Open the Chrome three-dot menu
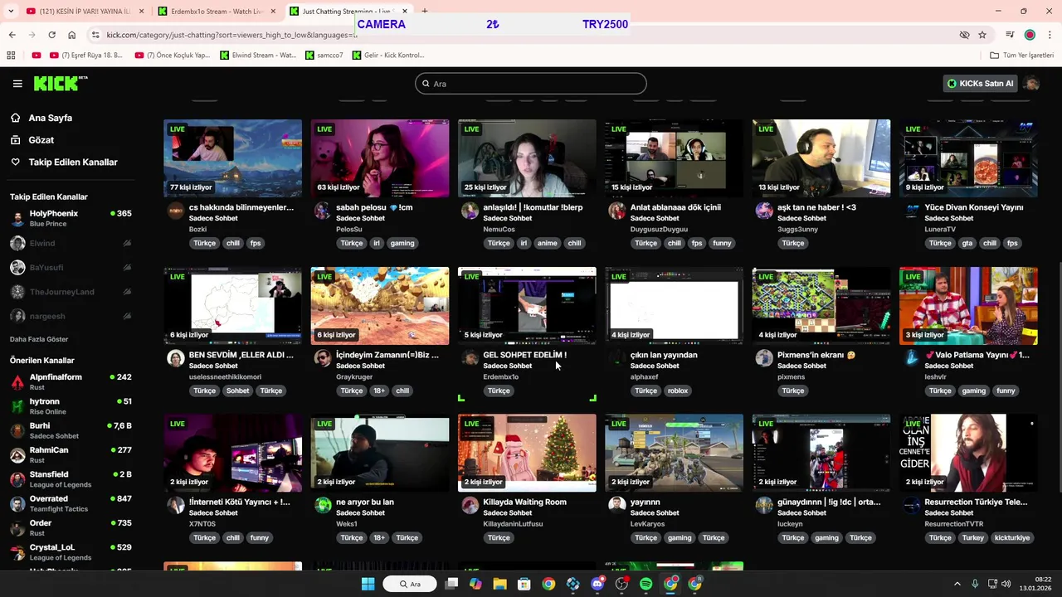This screenshot has width=1062, height=597. coord(1050,35)
